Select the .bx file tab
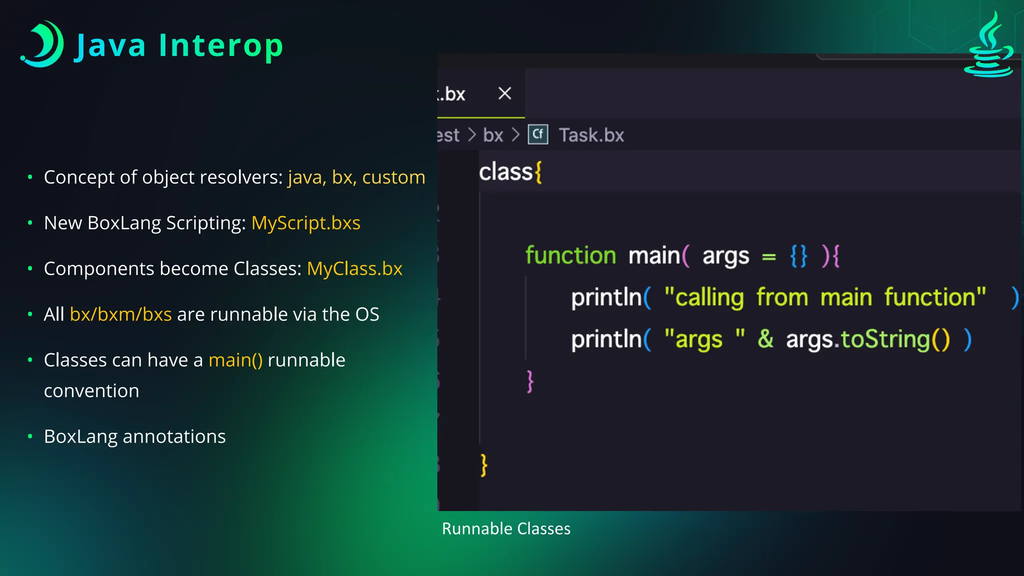 click(x=481, y=93)
